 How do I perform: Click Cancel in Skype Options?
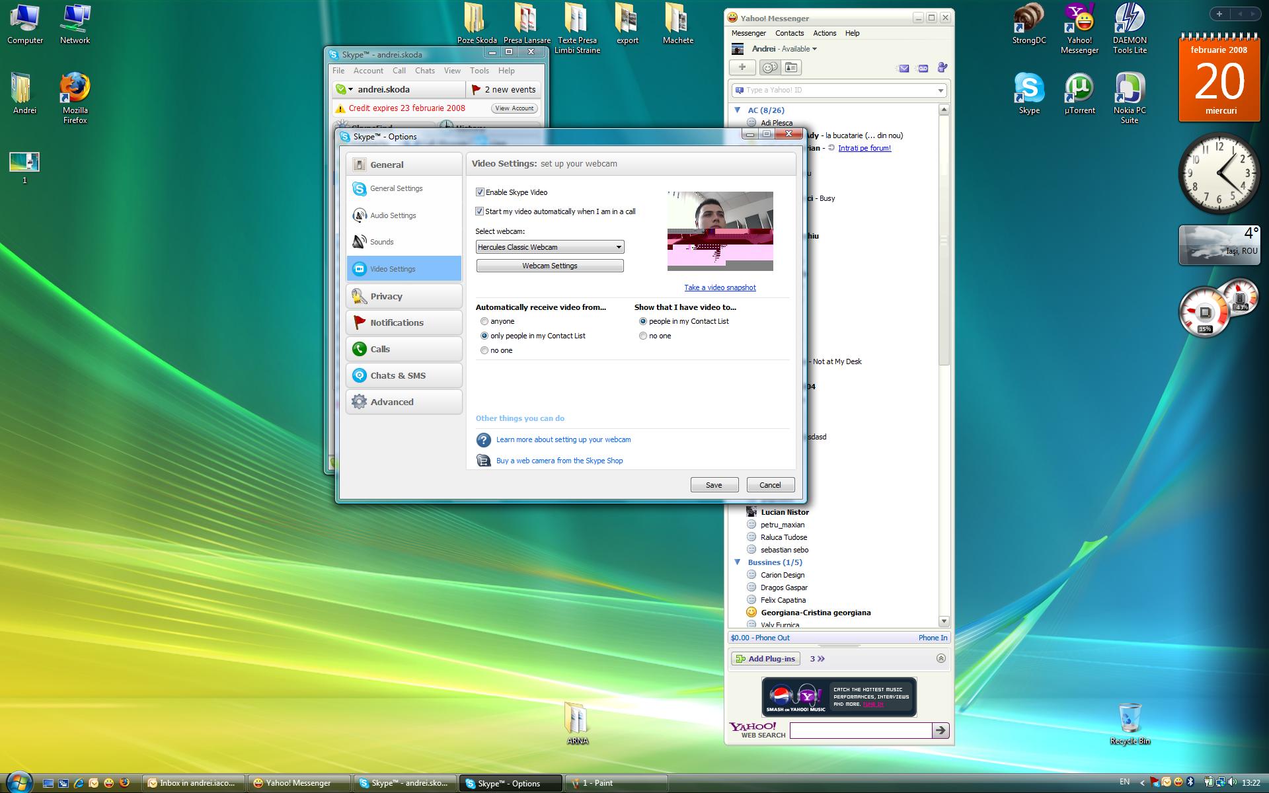[770, 485]
